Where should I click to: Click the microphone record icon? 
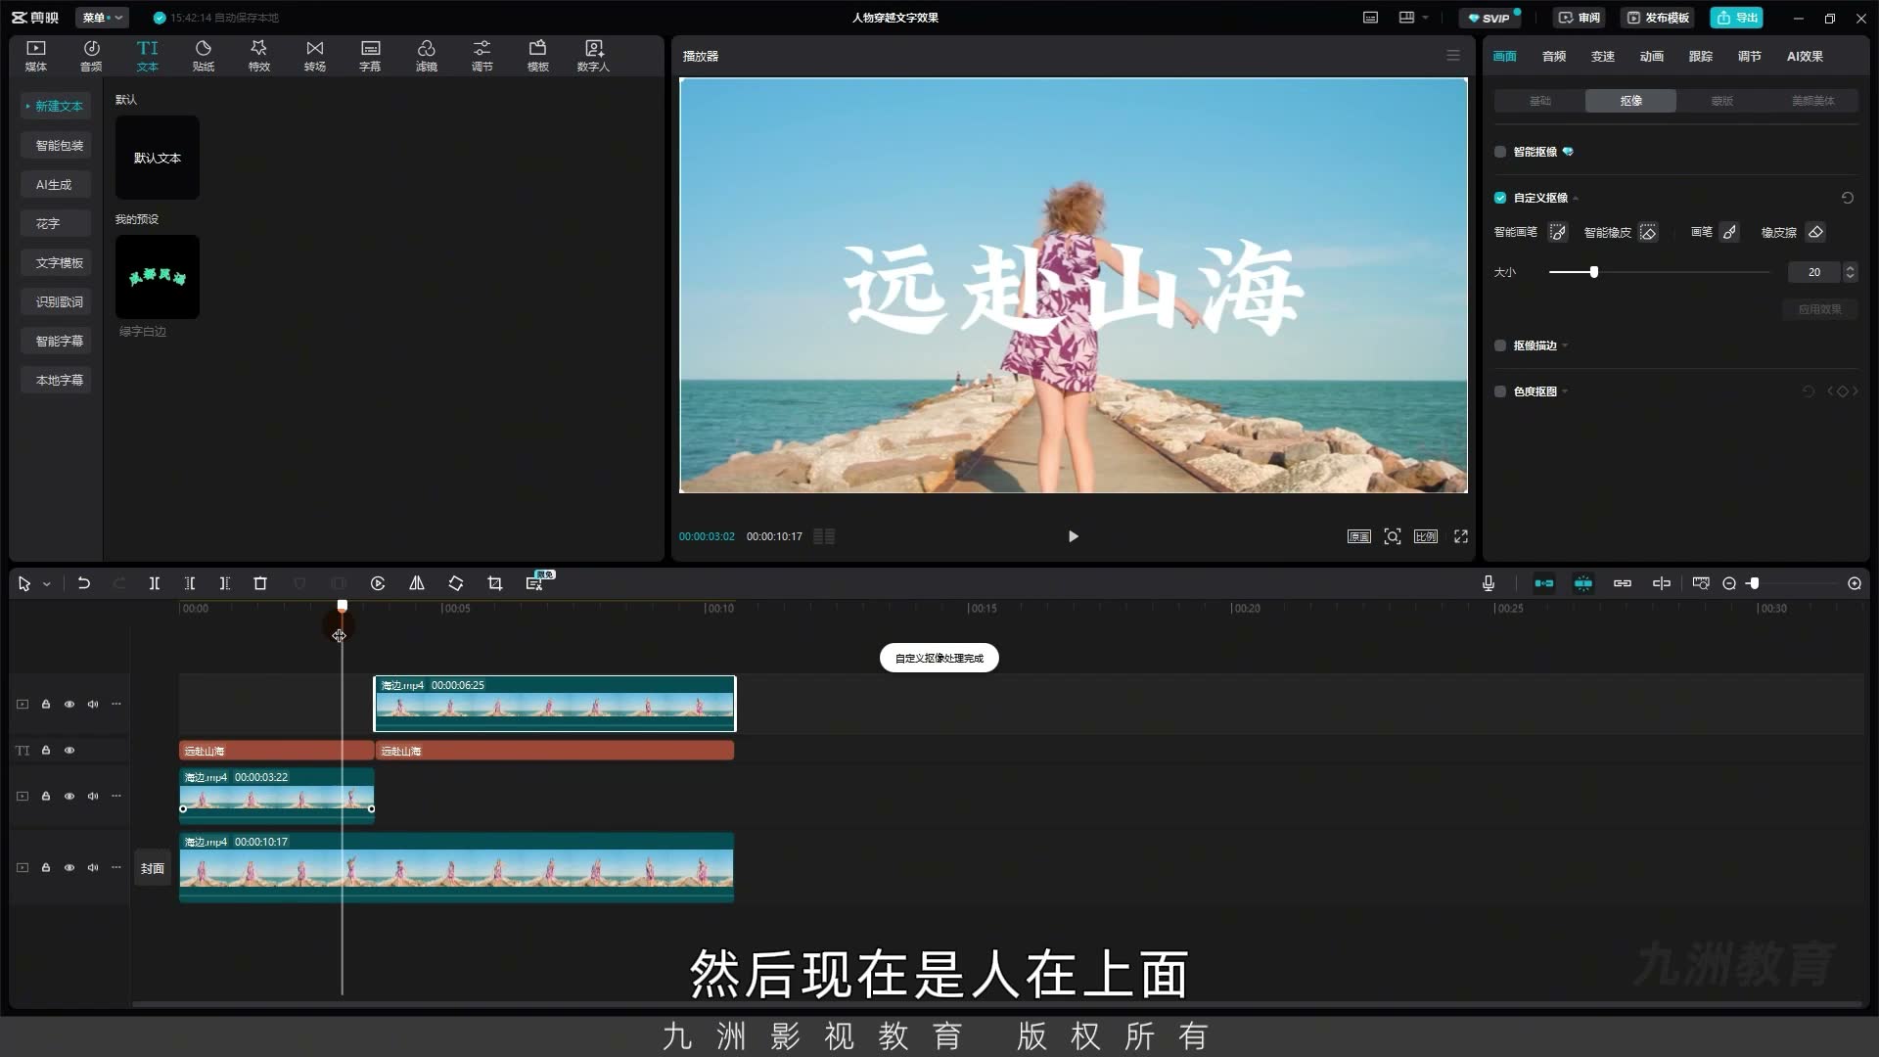point(1489,583)
